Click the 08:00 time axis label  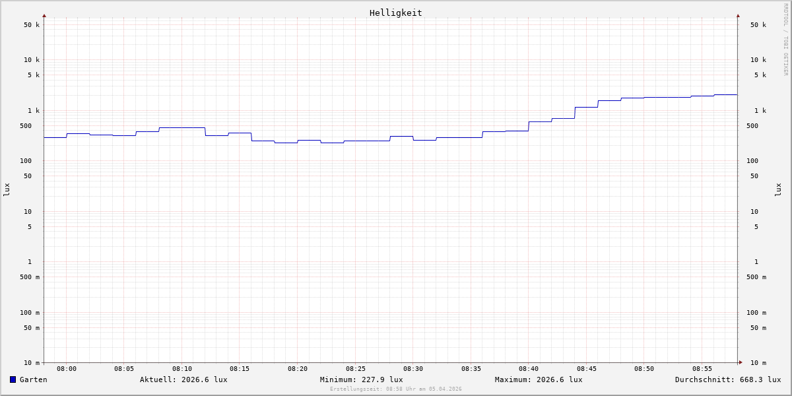point(67,369)
